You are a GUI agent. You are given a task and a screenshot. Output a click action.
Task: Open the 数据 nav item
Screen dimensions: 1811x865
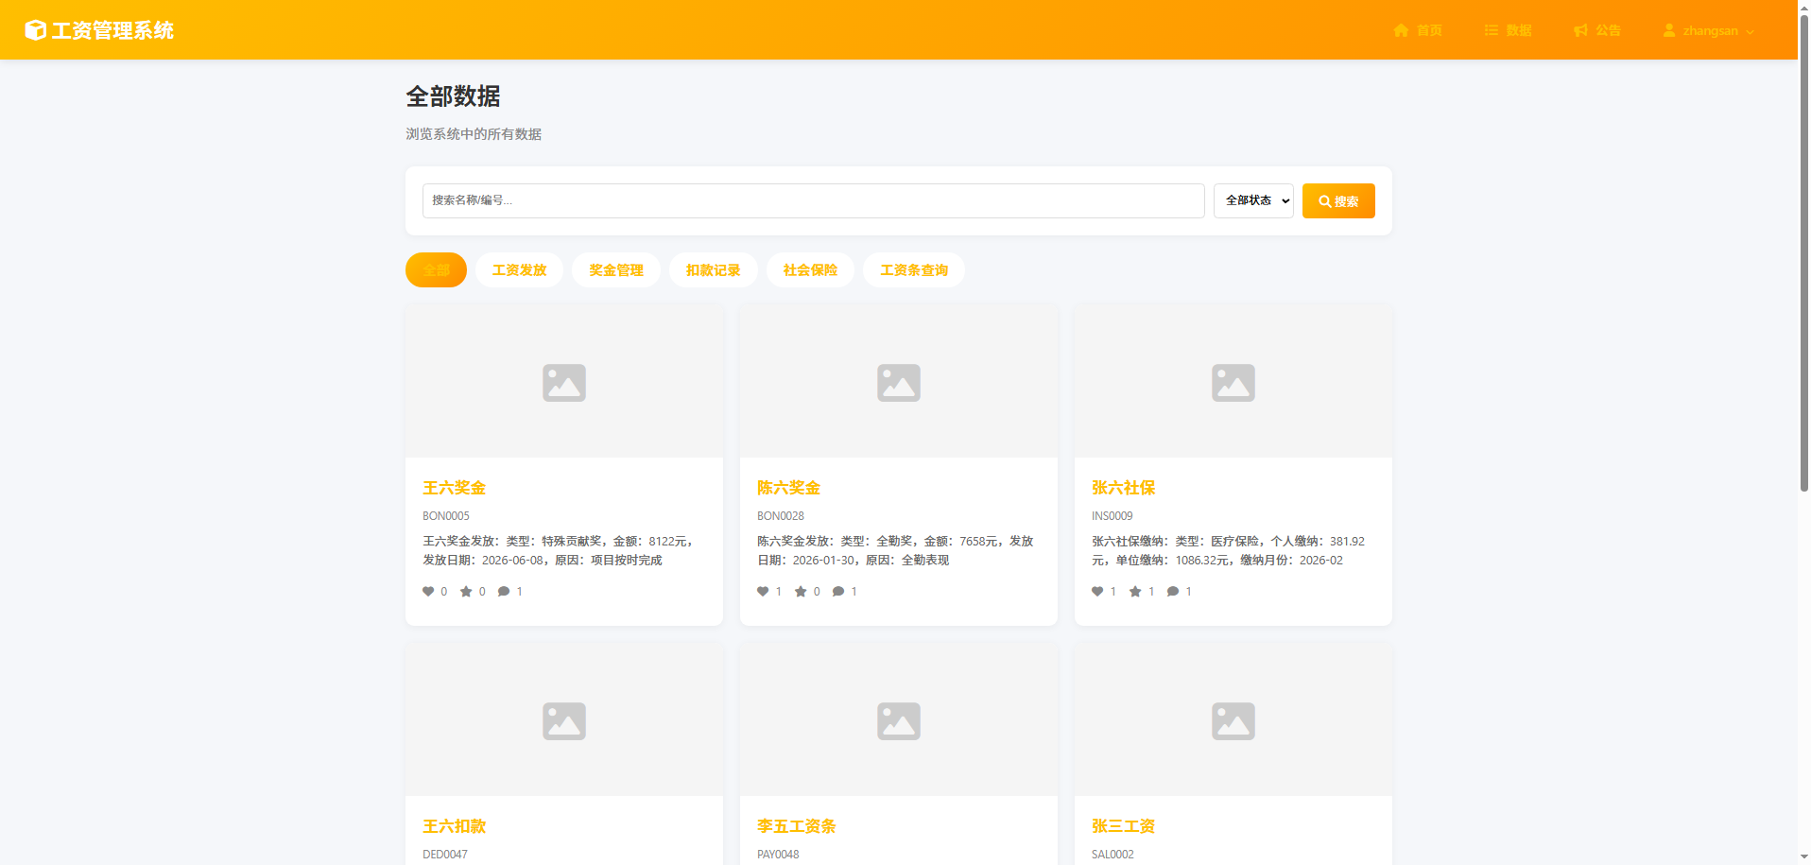pos(1508,30)
